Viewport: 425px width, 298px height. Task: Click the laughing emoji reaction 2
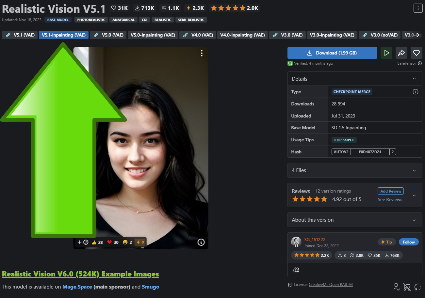(127, 242)
